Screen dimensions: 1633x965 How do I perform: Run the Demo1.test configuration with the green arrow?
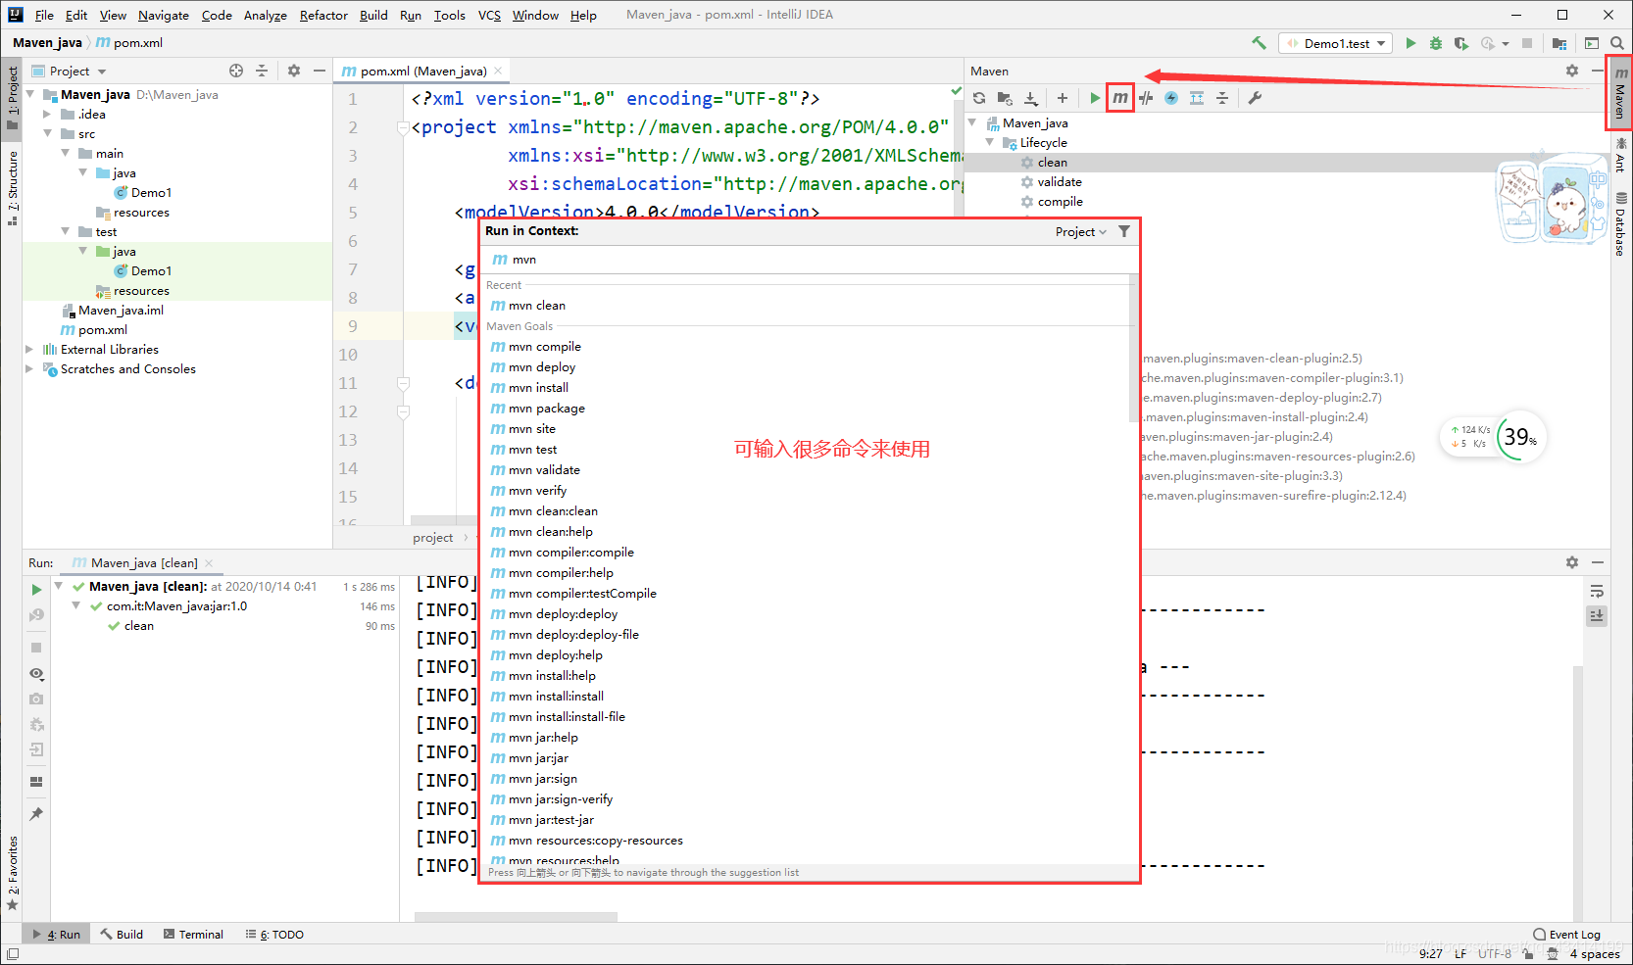[x=1410, y=43]
